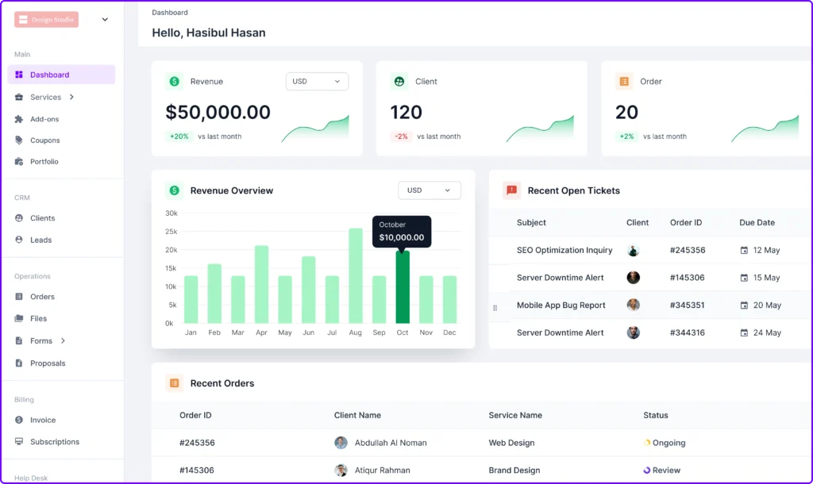Image resolution: width=813 pixels, height=484 pixels.
Task: Select the Invoice icon under Billing
Action: click(x=17, y=420)
